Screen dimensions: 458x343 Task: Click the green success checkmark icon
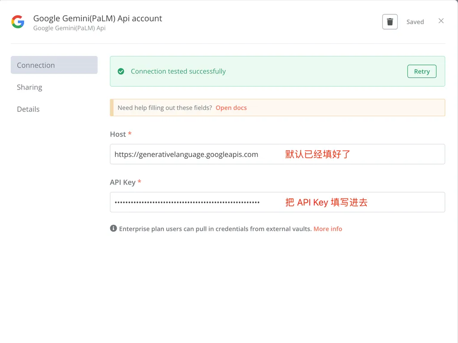121,71
